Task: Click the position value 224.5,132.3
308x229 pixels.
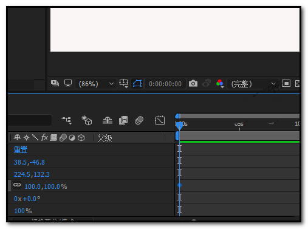Action: pyautogui.click(x=32, y=174)
